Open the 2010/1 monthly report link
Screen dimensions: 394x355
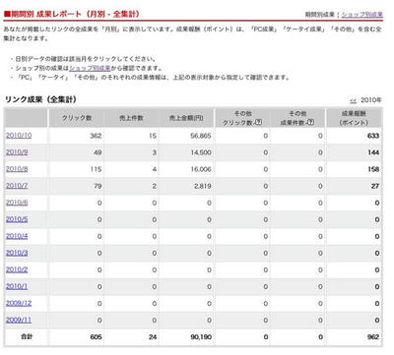coord(17,286)
